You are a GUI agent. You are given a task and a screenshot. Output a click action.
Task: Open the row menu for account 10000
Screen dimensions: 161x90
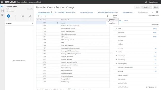(x=58, y=23)
